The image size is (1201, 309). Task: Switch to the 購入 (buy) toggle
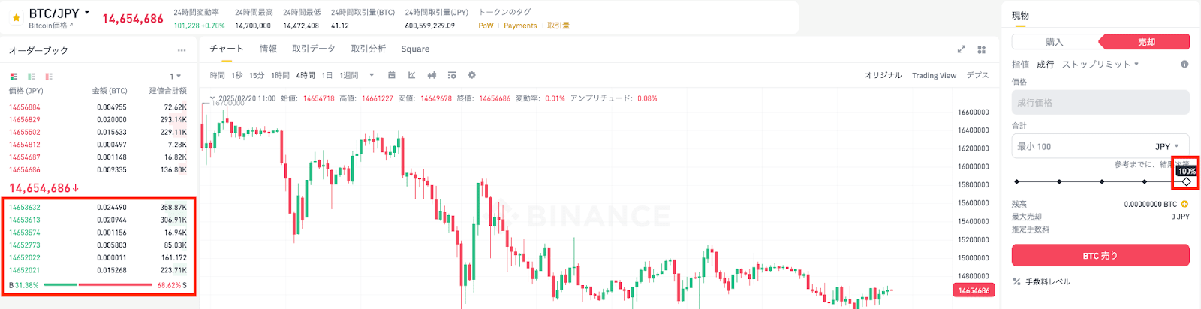click(1055, 42)
